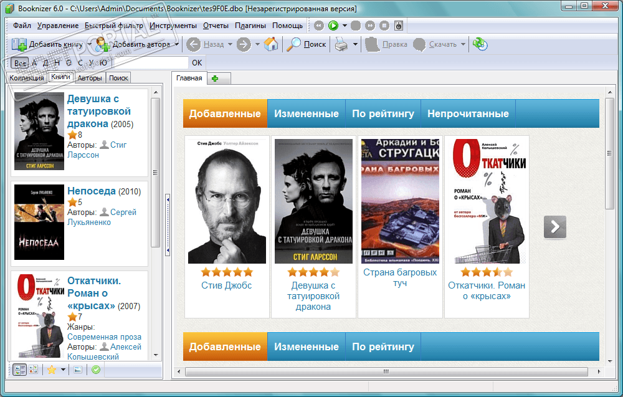Click the printer icon
Screen dimensions: 623x397
341,44
